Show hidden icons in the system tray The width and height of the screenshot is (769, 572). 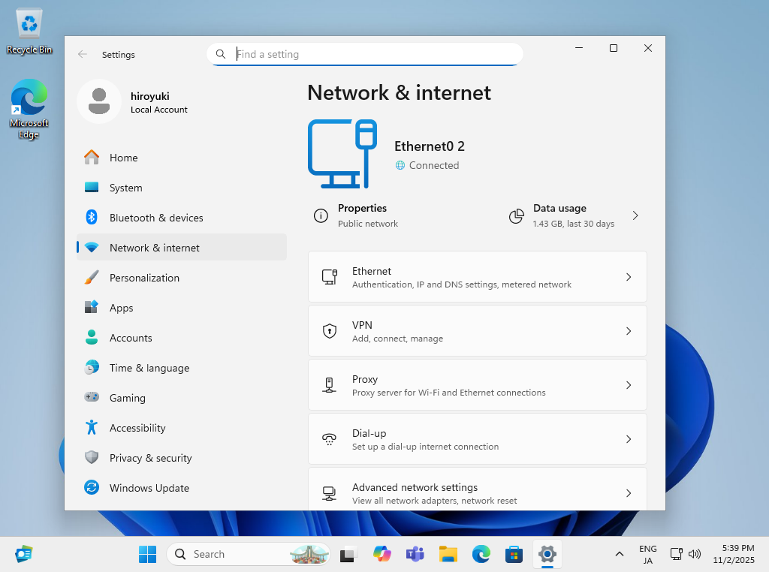pyautogui.click(x=619, y=554)
